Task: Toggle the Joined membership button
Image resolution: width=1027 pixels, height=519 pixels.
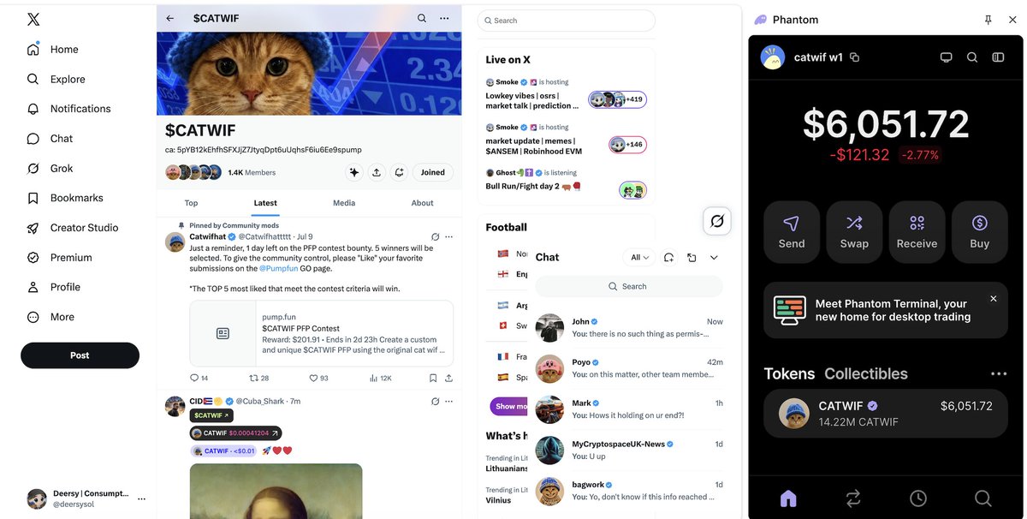Action: [433, 172]
